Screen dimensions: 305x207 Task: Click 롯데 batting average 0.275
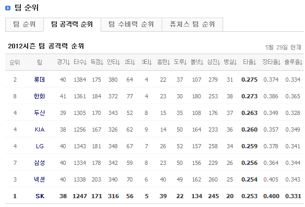pyautogui.click(x=249, y=80)
